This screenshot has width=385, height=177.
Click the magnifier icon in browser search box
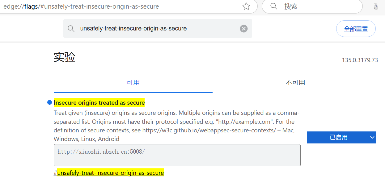pos(273,6)
